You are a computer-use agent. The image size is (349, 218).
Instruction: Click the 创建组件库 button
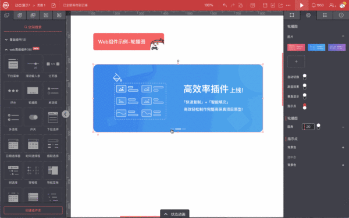click(33, 210)
